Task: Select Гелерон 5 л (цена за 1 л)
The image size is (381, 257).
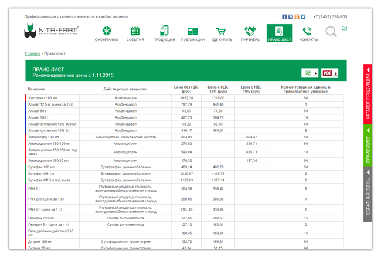Action: coord(49,225)
